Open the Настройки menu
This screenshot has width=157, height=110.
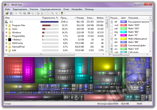coord(77,9)
